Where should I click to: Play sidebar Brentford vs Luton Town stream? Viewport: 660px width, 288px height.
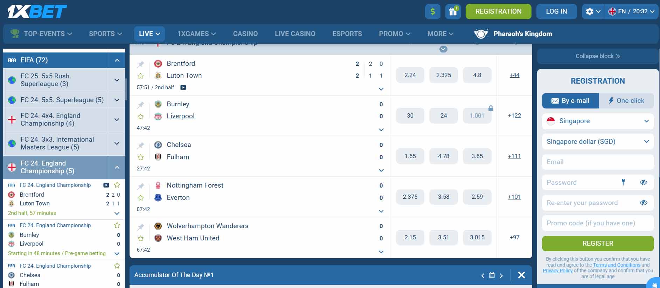click(106, 185)
